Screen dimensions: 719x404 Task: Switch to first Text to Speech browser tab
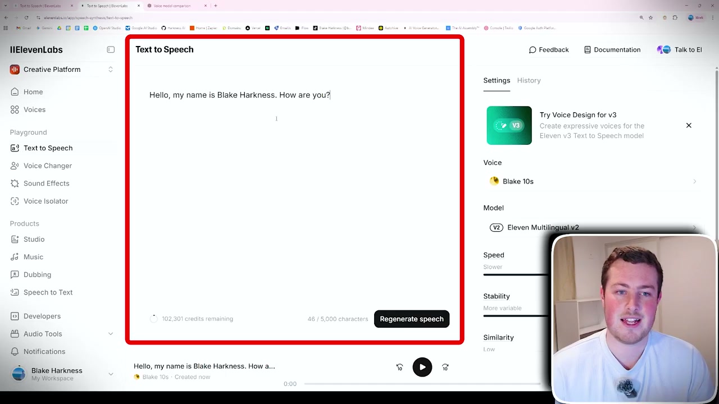(40, 6)
